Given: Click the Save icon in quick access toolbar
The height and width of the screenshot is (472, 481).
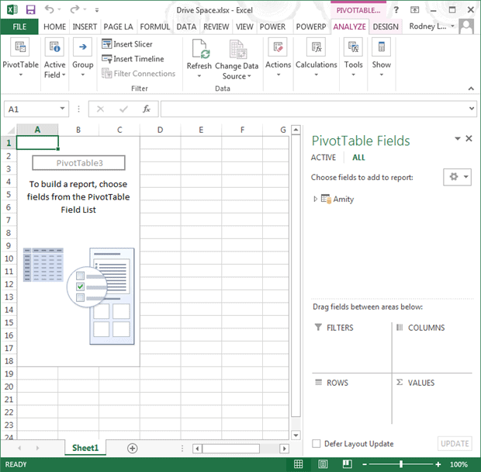Looking at the screenshot, I should pyautogui.click(x=31, y=10).
